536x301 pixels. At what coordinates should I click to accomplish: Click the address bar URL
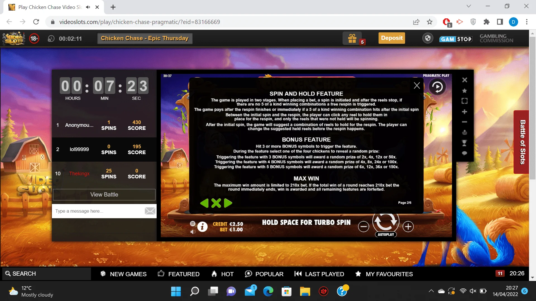(140, 22)
